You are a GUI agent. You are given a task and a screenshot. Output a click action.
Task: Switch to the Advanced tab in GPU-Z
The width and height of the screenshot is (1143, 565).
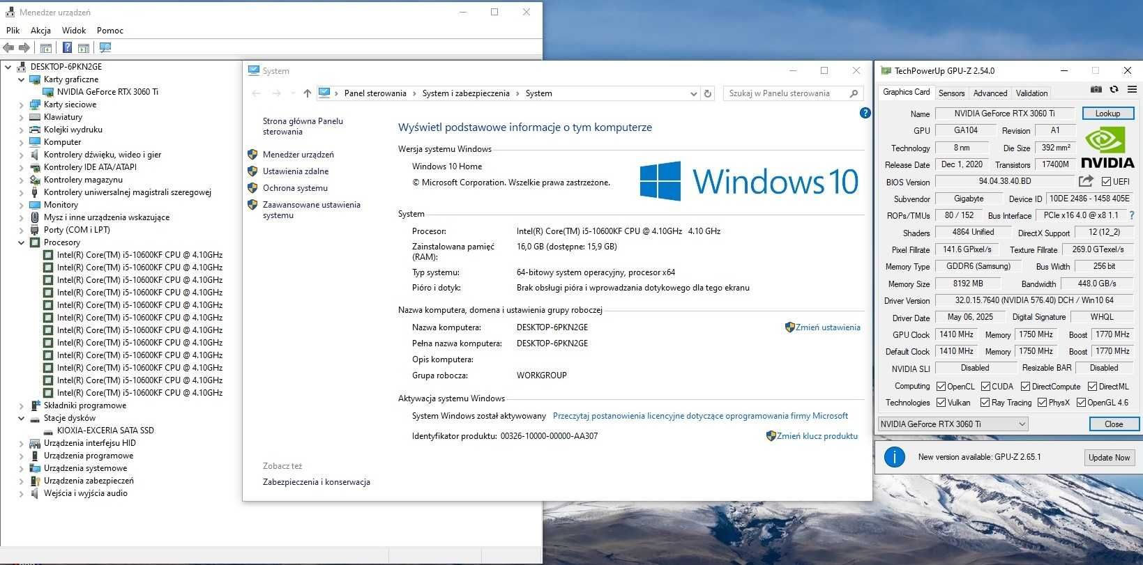coord(990,93)
